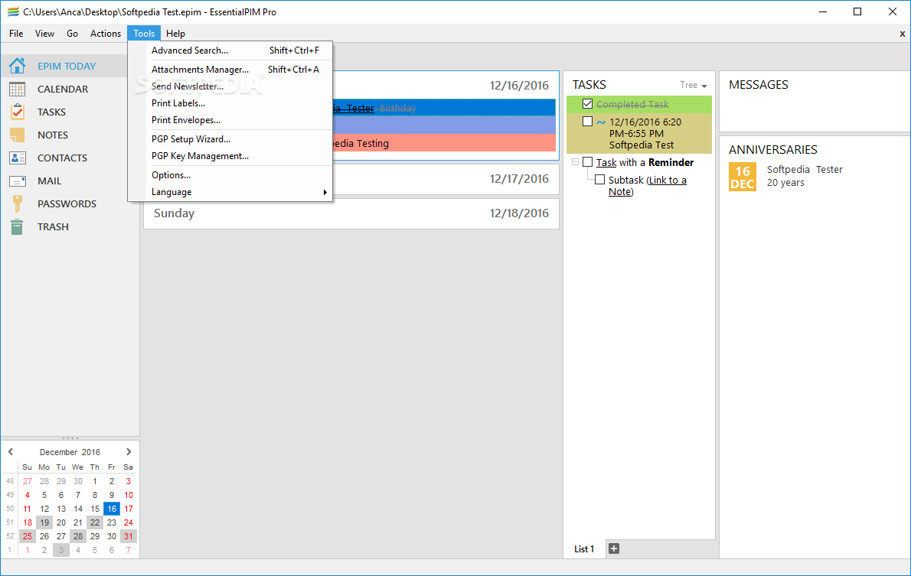Click the 16 DEC anniversary date badge
The width and height of the screenshot is (911, 576).
(743, 177)
